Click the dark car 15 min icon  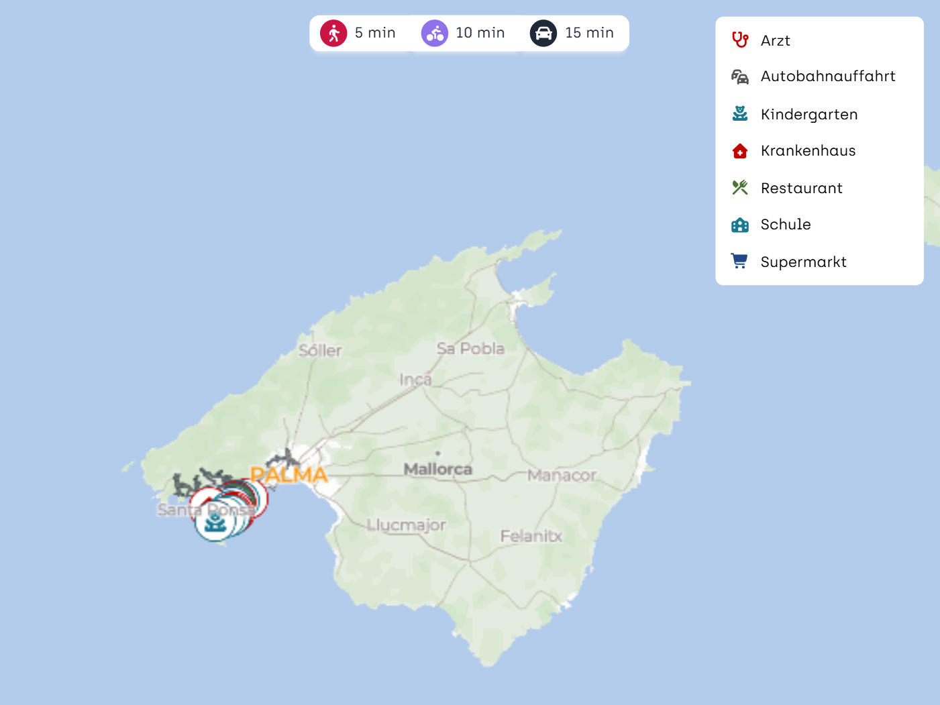(x=543, y=33)
